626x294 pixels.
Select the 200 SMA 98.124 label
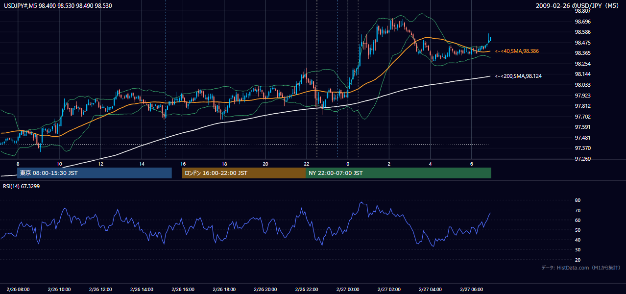point(518,76)
